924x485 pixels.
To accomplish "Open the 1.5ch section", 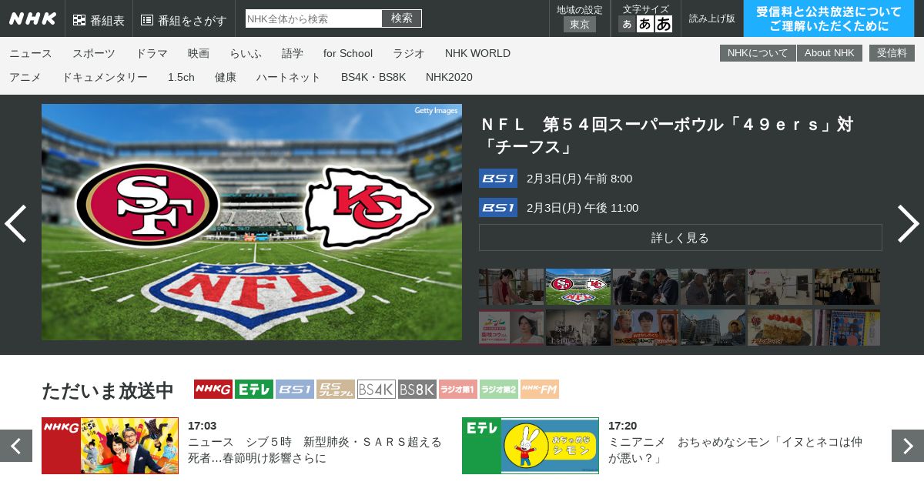I will [181, 77].
